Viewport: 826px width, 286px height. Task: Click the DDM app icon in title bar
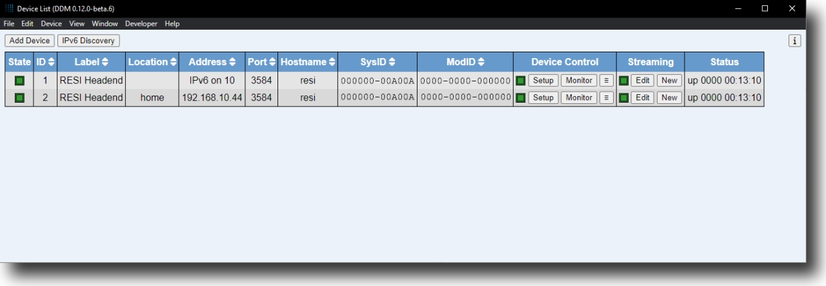[9, 8]
